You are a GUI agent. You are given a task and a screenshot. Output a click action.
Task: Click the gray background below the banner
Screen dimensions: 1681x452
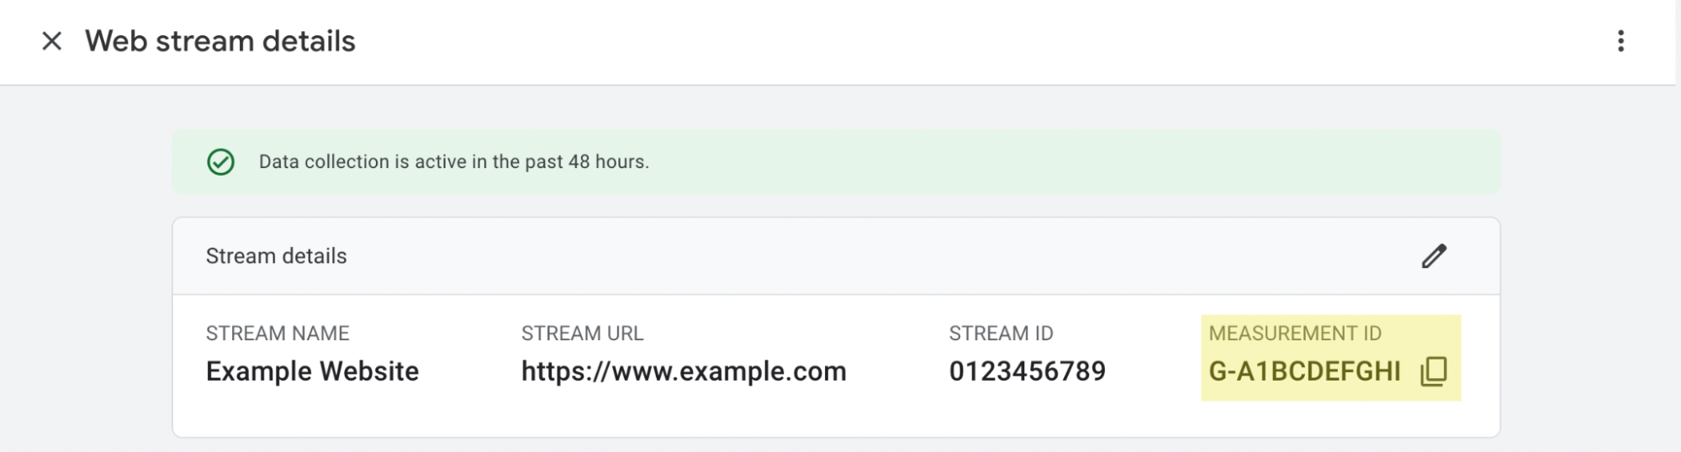pyautogui.click(x=836, y=206)
